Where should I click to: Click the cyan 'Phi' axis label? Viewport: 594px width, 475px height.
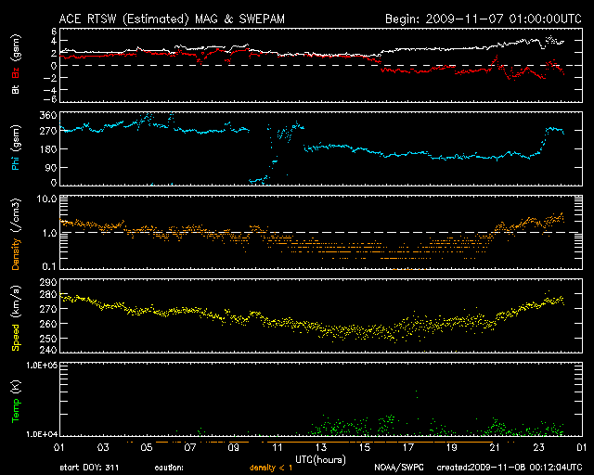tap(16, 161)
